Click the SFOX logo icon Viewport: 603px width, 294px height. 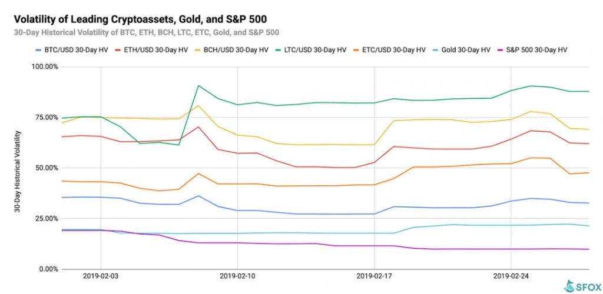[569, 285]
